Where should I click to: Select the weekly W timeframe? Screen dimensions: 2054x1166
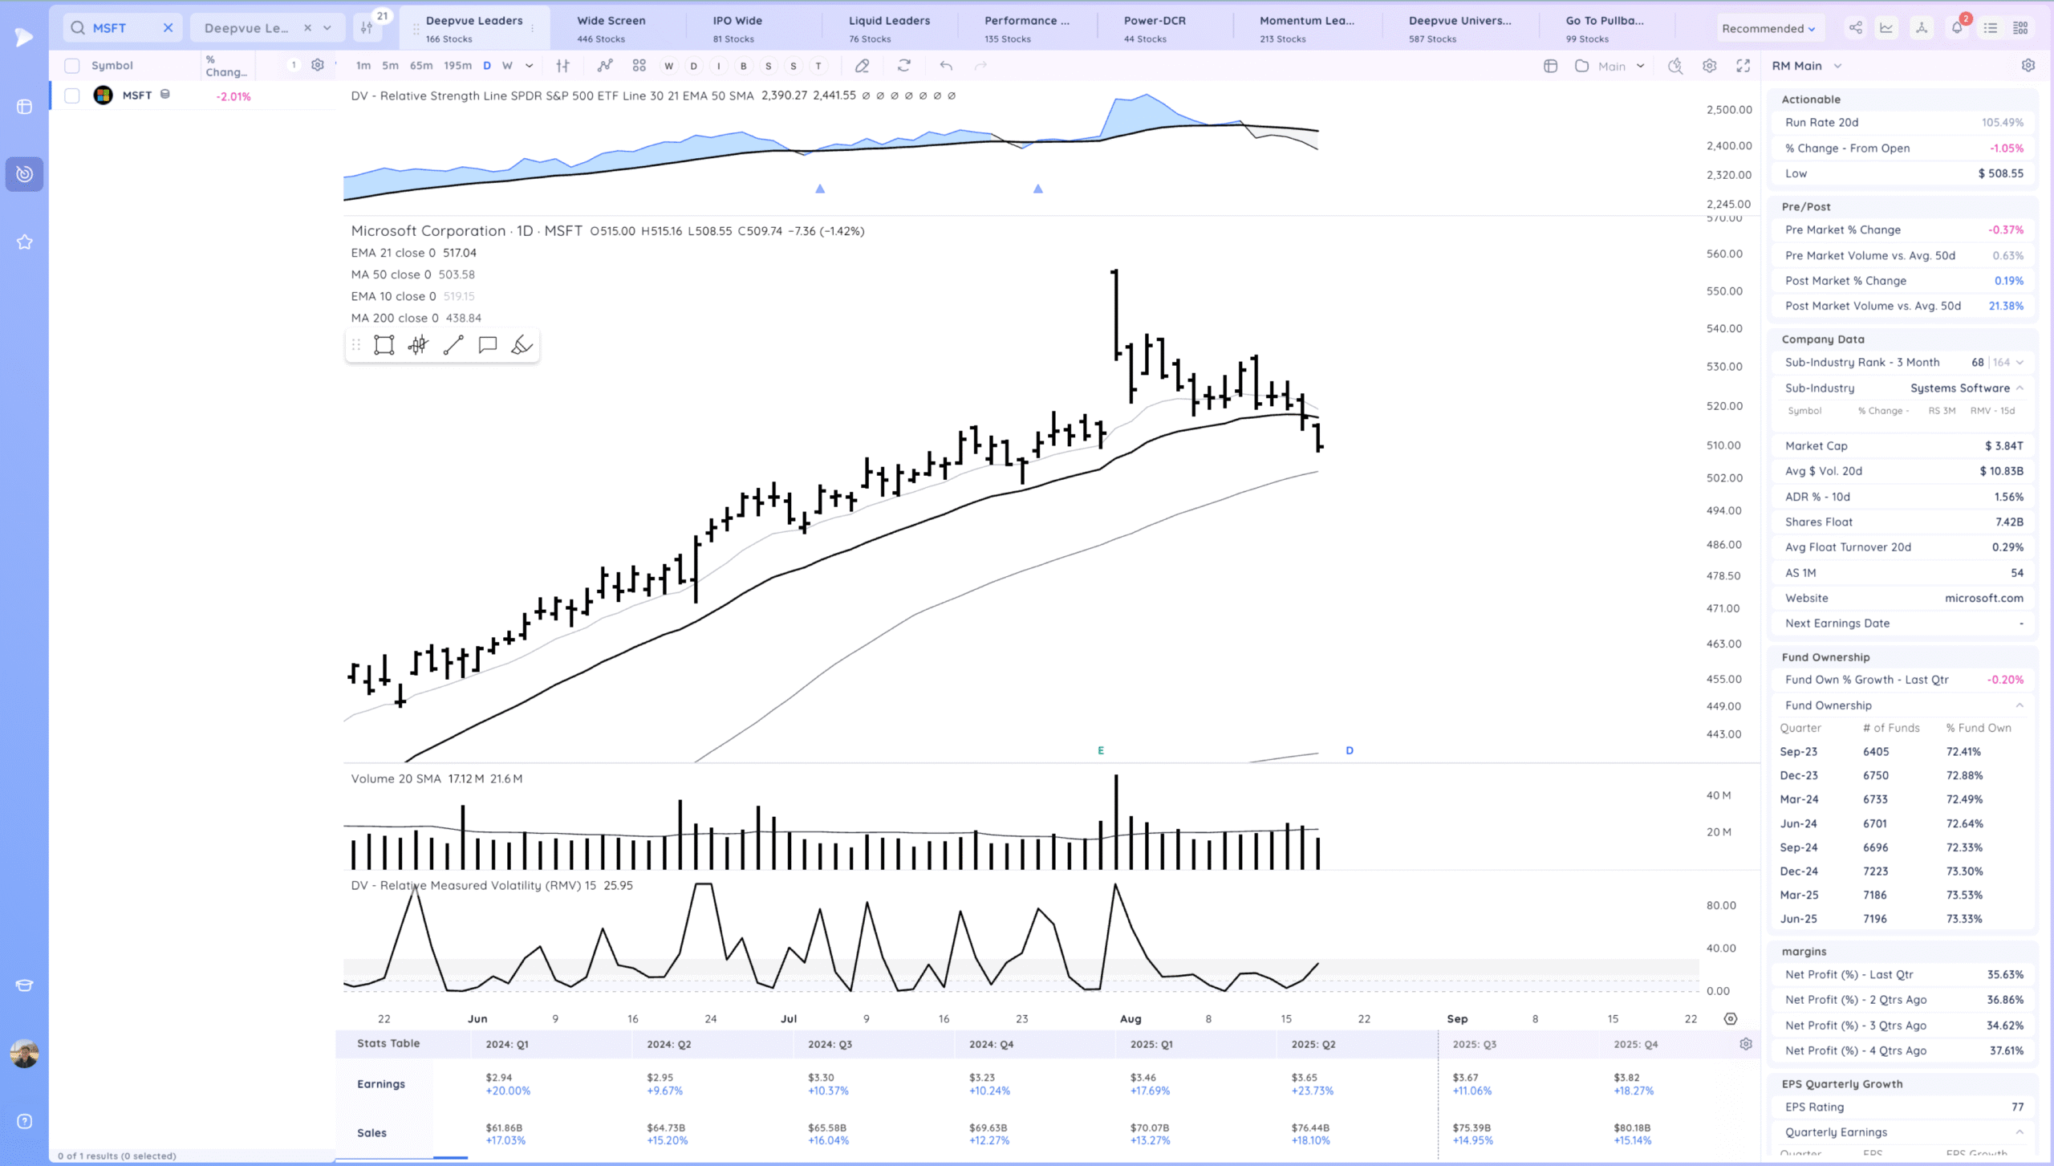[x=507, y=66]
